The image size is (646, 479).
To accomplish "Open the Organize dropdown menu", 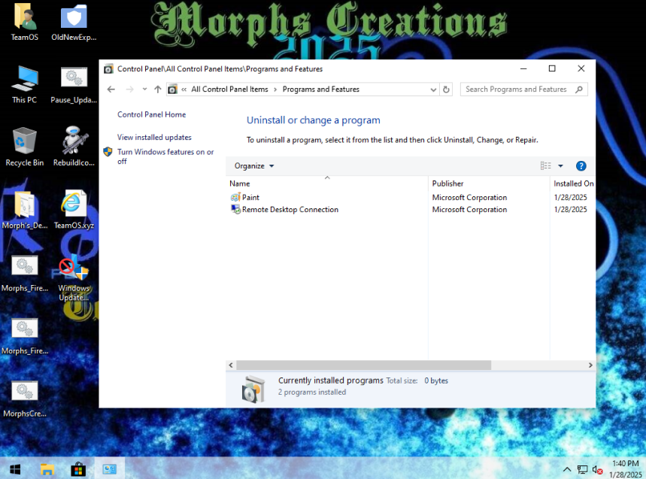I will (253, 166).
